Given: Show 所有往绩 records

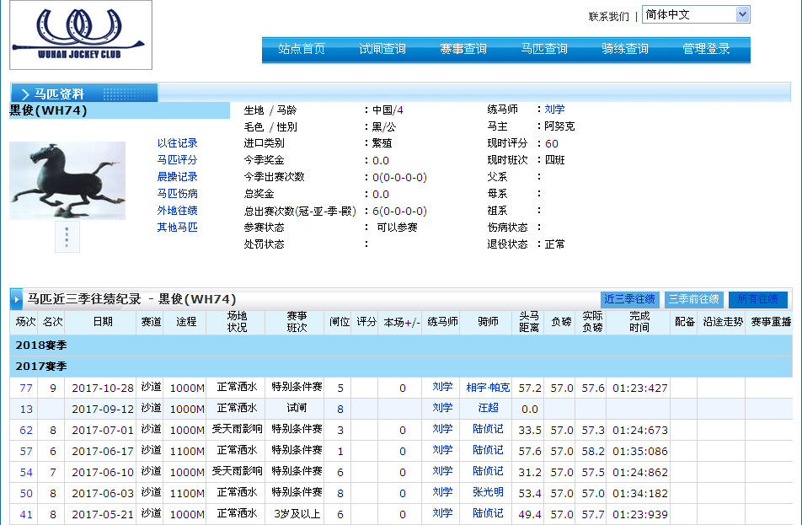Looking at the screenshot, I should click(758, 299).
